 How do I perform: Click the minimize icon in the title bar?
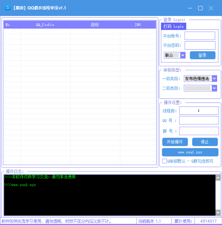point(190,8)
